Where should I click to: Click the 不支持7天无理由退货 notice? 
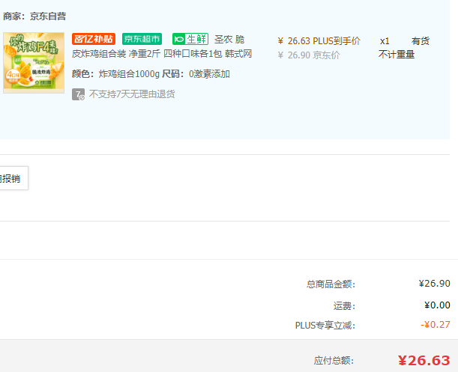click(x=132, y=94)
